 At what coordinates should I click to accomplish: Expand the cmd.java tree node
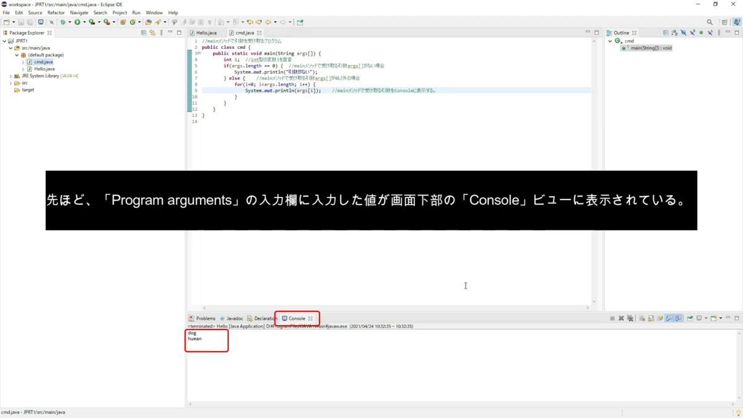coord(23,62)
